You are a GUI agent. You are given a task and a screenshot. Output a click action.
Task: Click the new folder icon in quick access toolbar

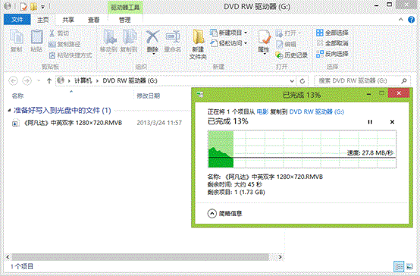click(x=34, y=6)
